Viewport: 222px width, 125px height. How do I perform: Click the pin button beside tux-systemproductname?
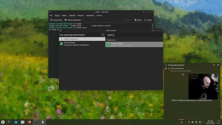point(103,35)
